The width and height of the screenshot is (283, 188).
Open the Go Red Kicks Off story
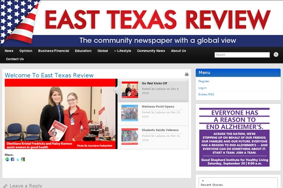click(155, 83)
